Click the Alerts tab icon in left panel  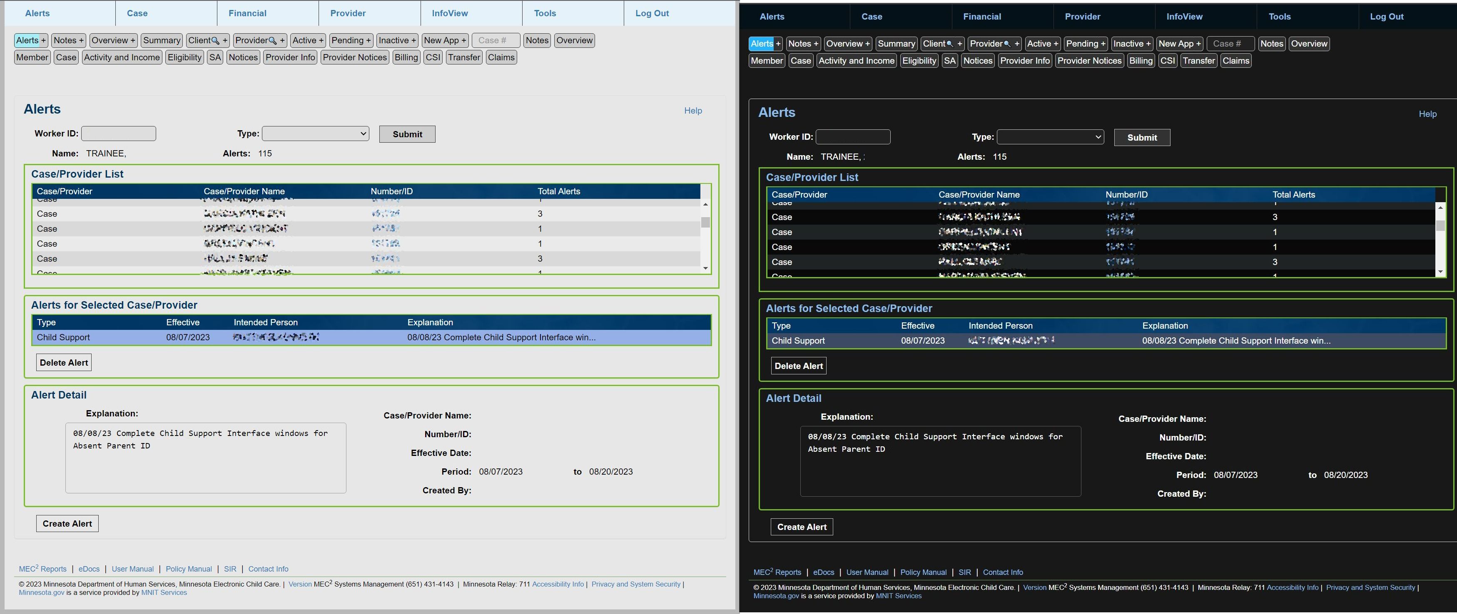coord(37,12)
